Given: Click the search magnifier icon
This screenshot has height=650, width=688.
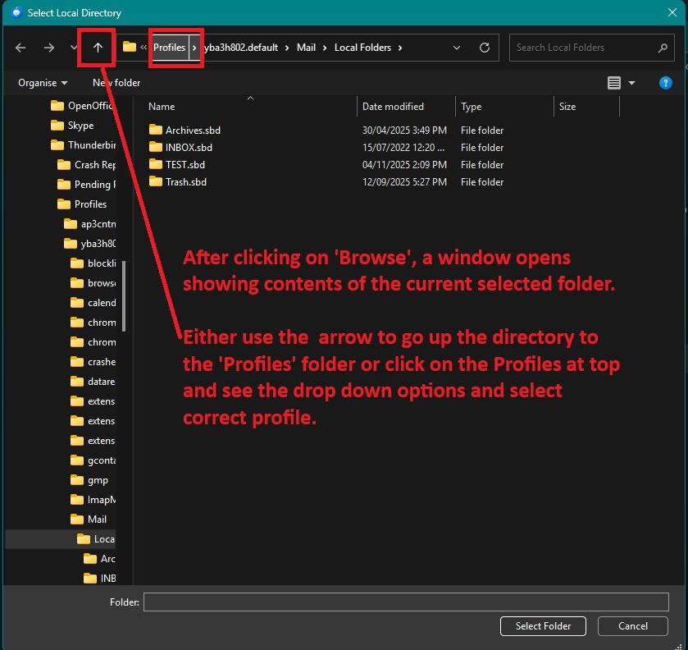Looking at the screenshot, I should pos(663,48).
